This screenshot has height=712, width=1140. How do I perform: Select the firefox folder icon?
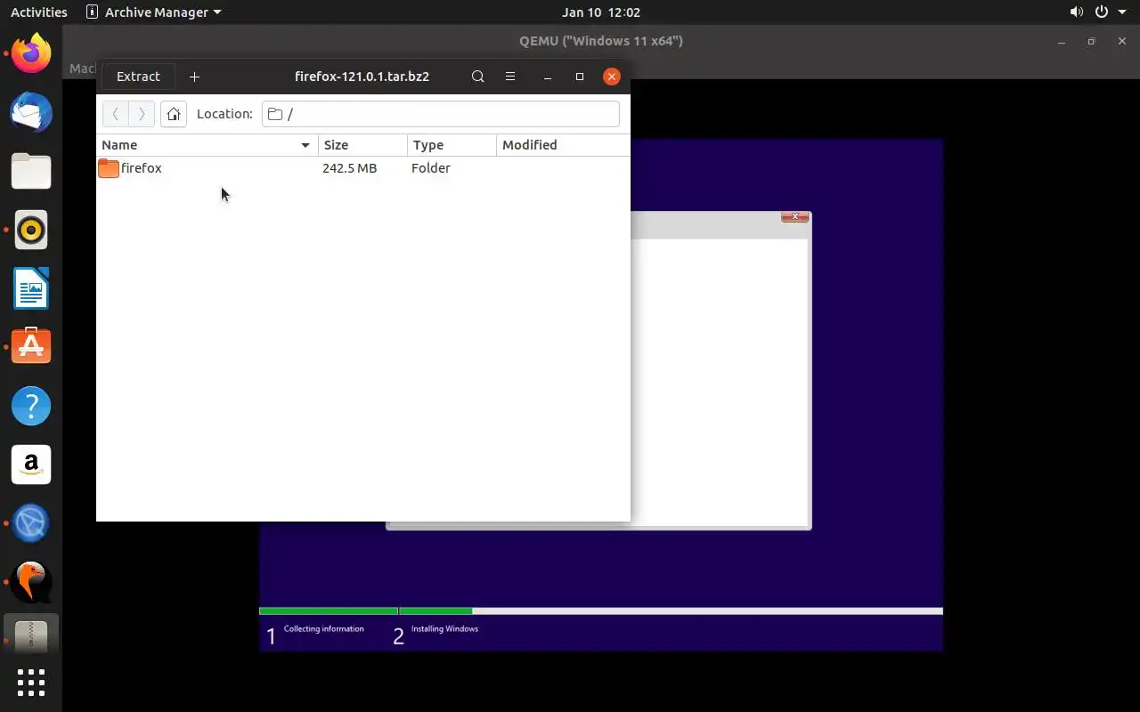click(x=109, y=168)
